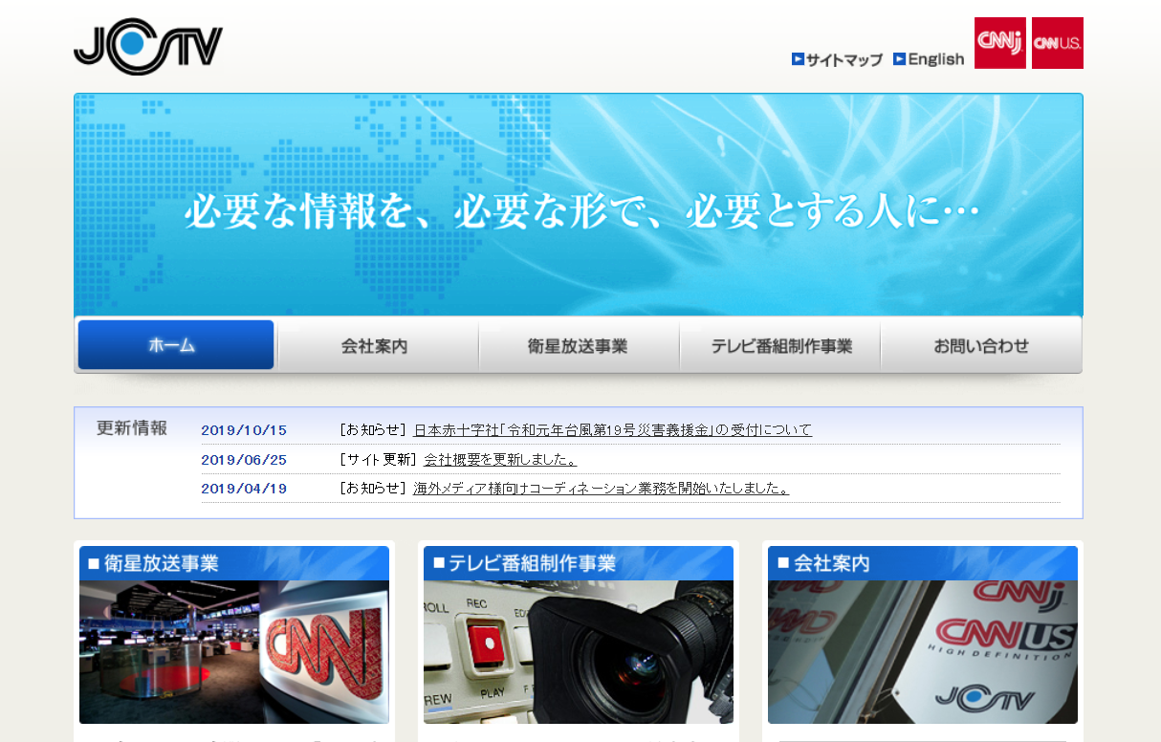Click arrow icon beside サイトマップ

pos(798,59)
